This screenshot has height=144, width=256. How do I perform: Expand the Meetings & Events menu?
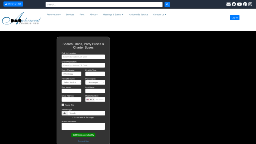point(113,14)
